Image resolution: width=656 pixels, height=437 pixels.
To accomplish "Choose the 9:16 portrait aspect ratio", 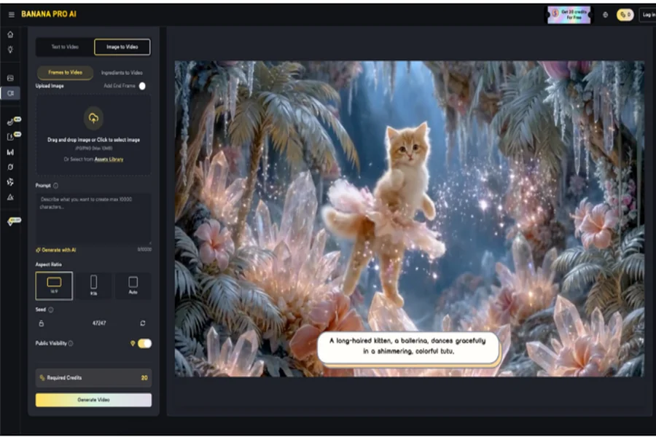I will point(93,286).
